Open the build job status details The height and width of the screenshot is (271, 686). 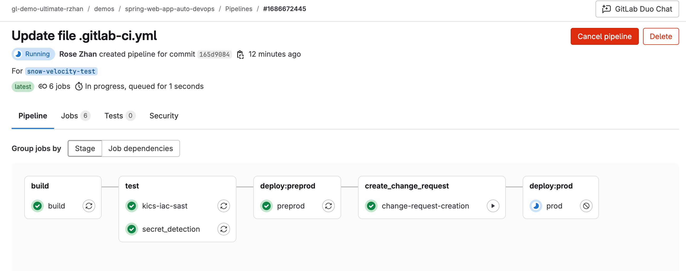tap(37, 206)
